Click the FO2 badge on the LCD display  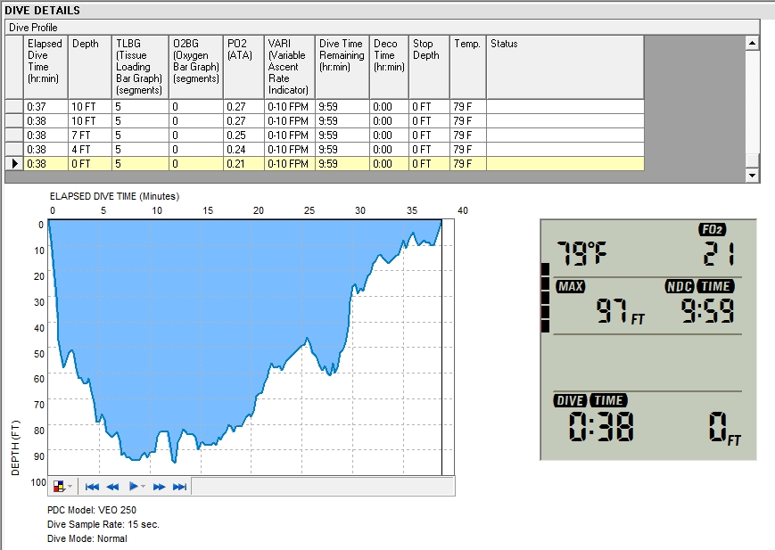[713, 229]
